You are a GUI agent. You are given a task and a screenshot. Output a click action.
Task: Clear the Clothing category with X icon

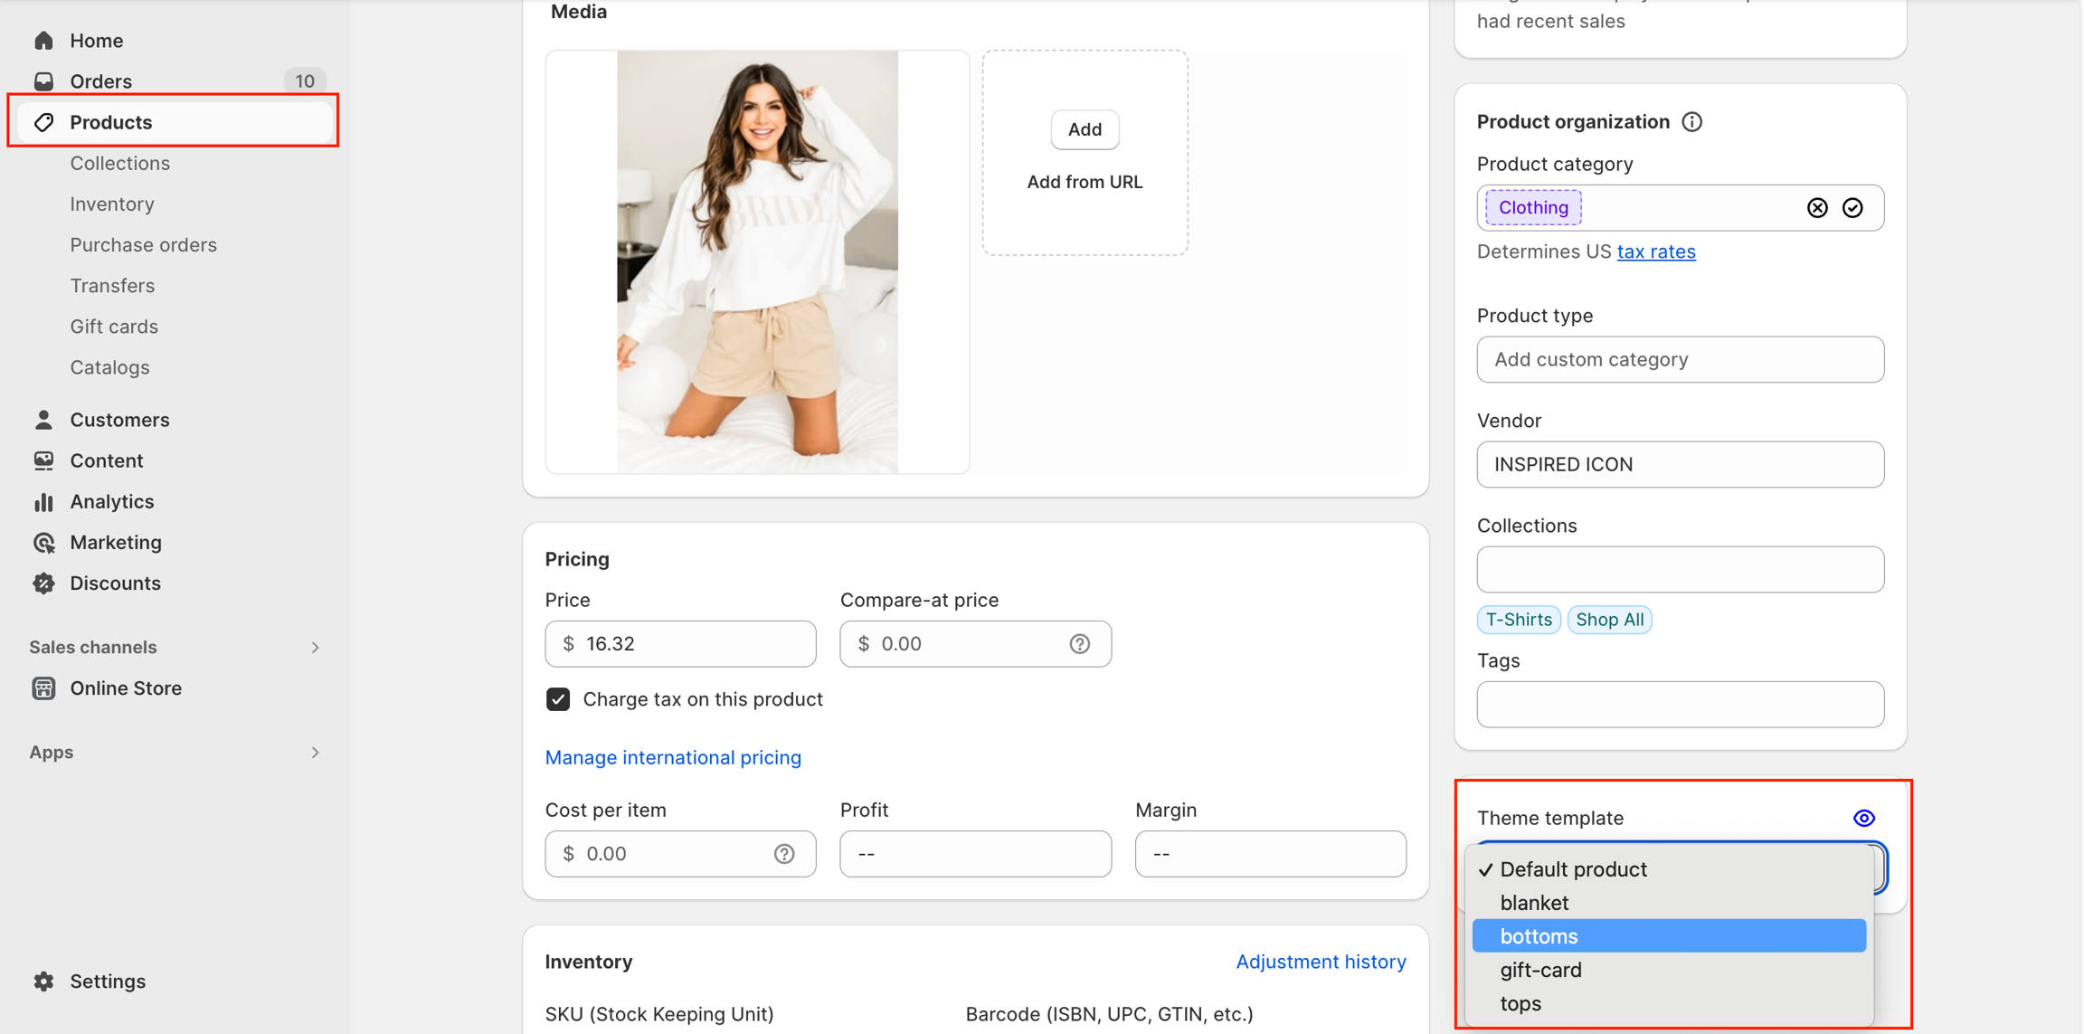(1817, 208)
